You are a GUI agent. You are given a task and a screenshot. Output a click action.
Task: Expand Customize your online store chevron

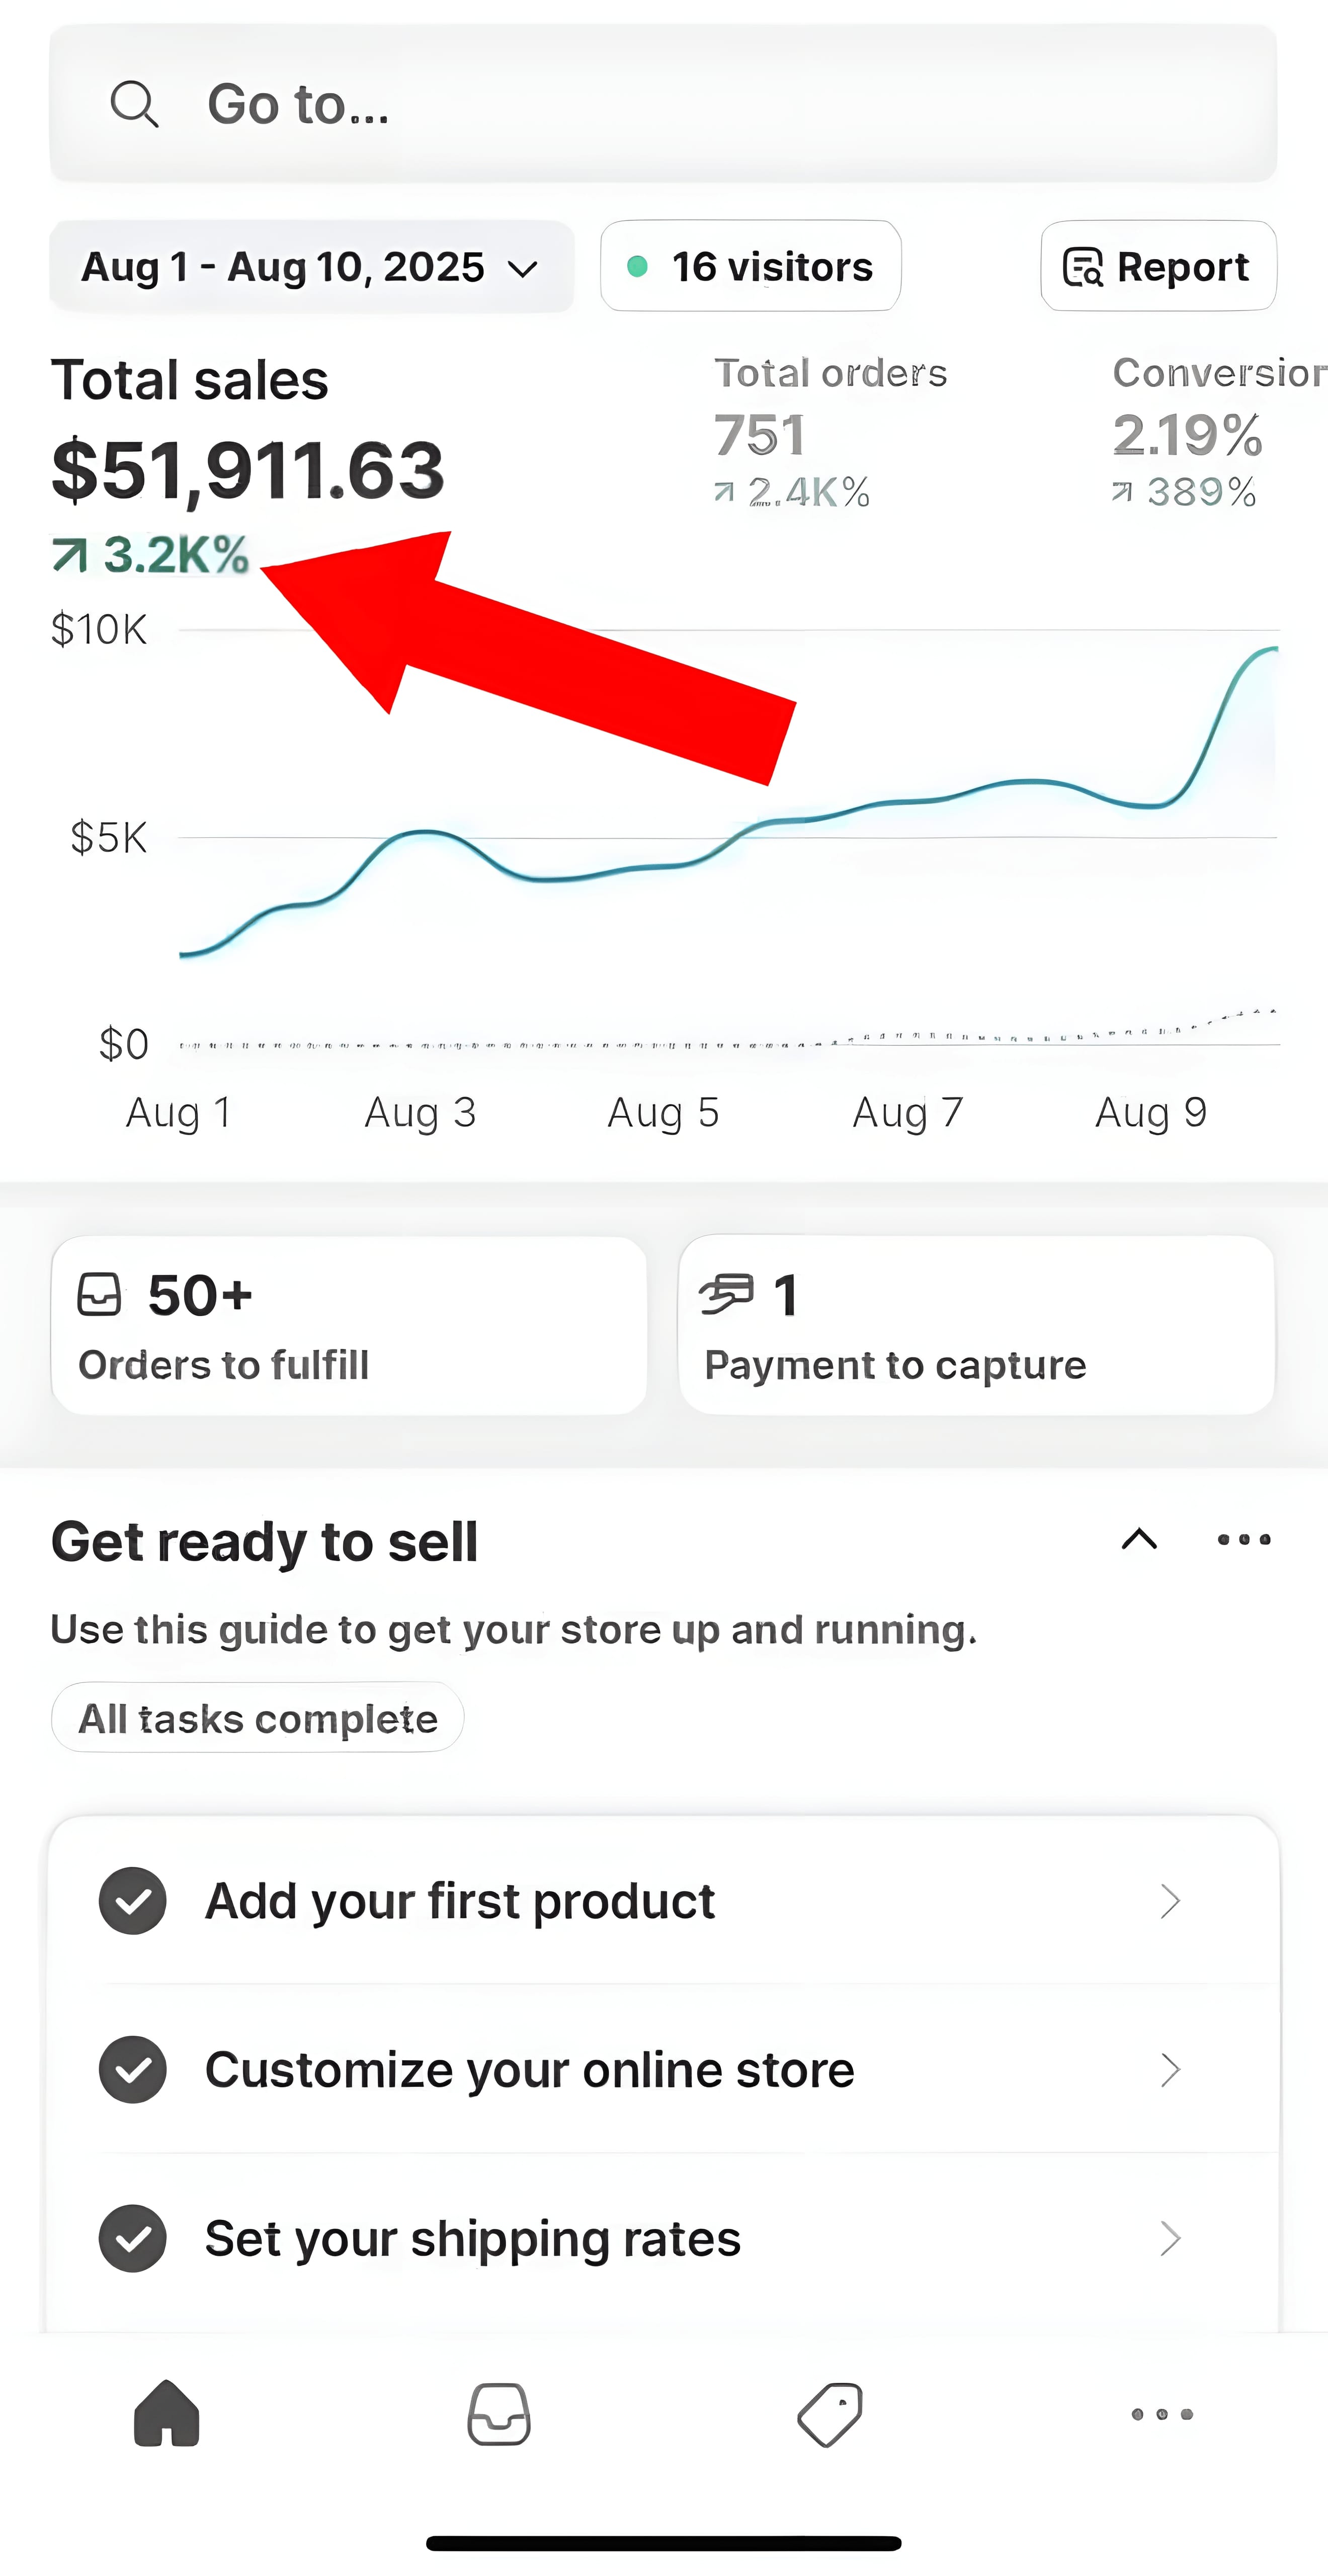tap(1170, 2069)
